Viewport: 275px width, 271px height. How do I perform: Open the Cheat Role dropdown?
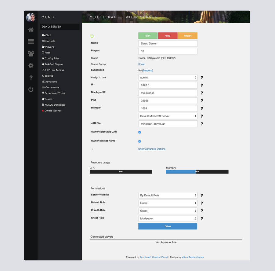click(168, 218)
